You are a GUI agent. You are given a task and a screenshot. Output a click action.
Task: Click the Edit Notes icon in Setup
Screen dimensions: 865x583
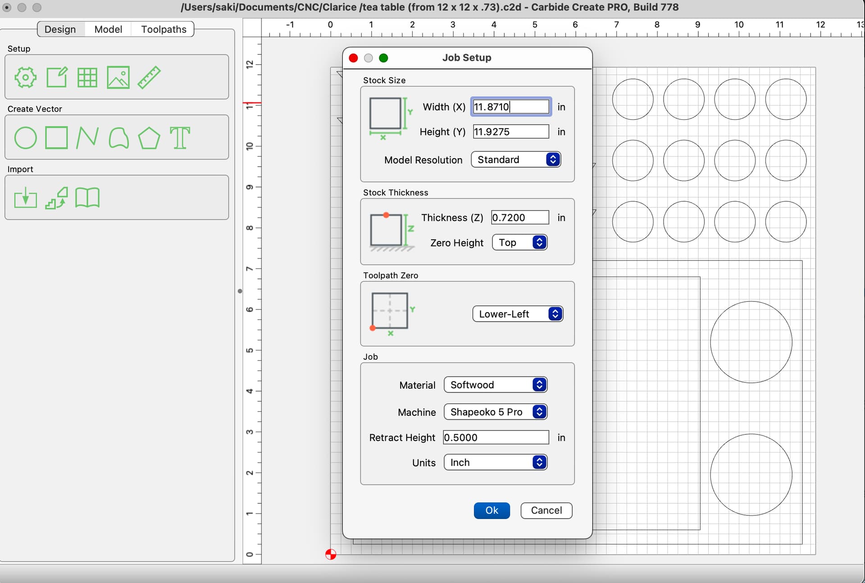(57, 77)
